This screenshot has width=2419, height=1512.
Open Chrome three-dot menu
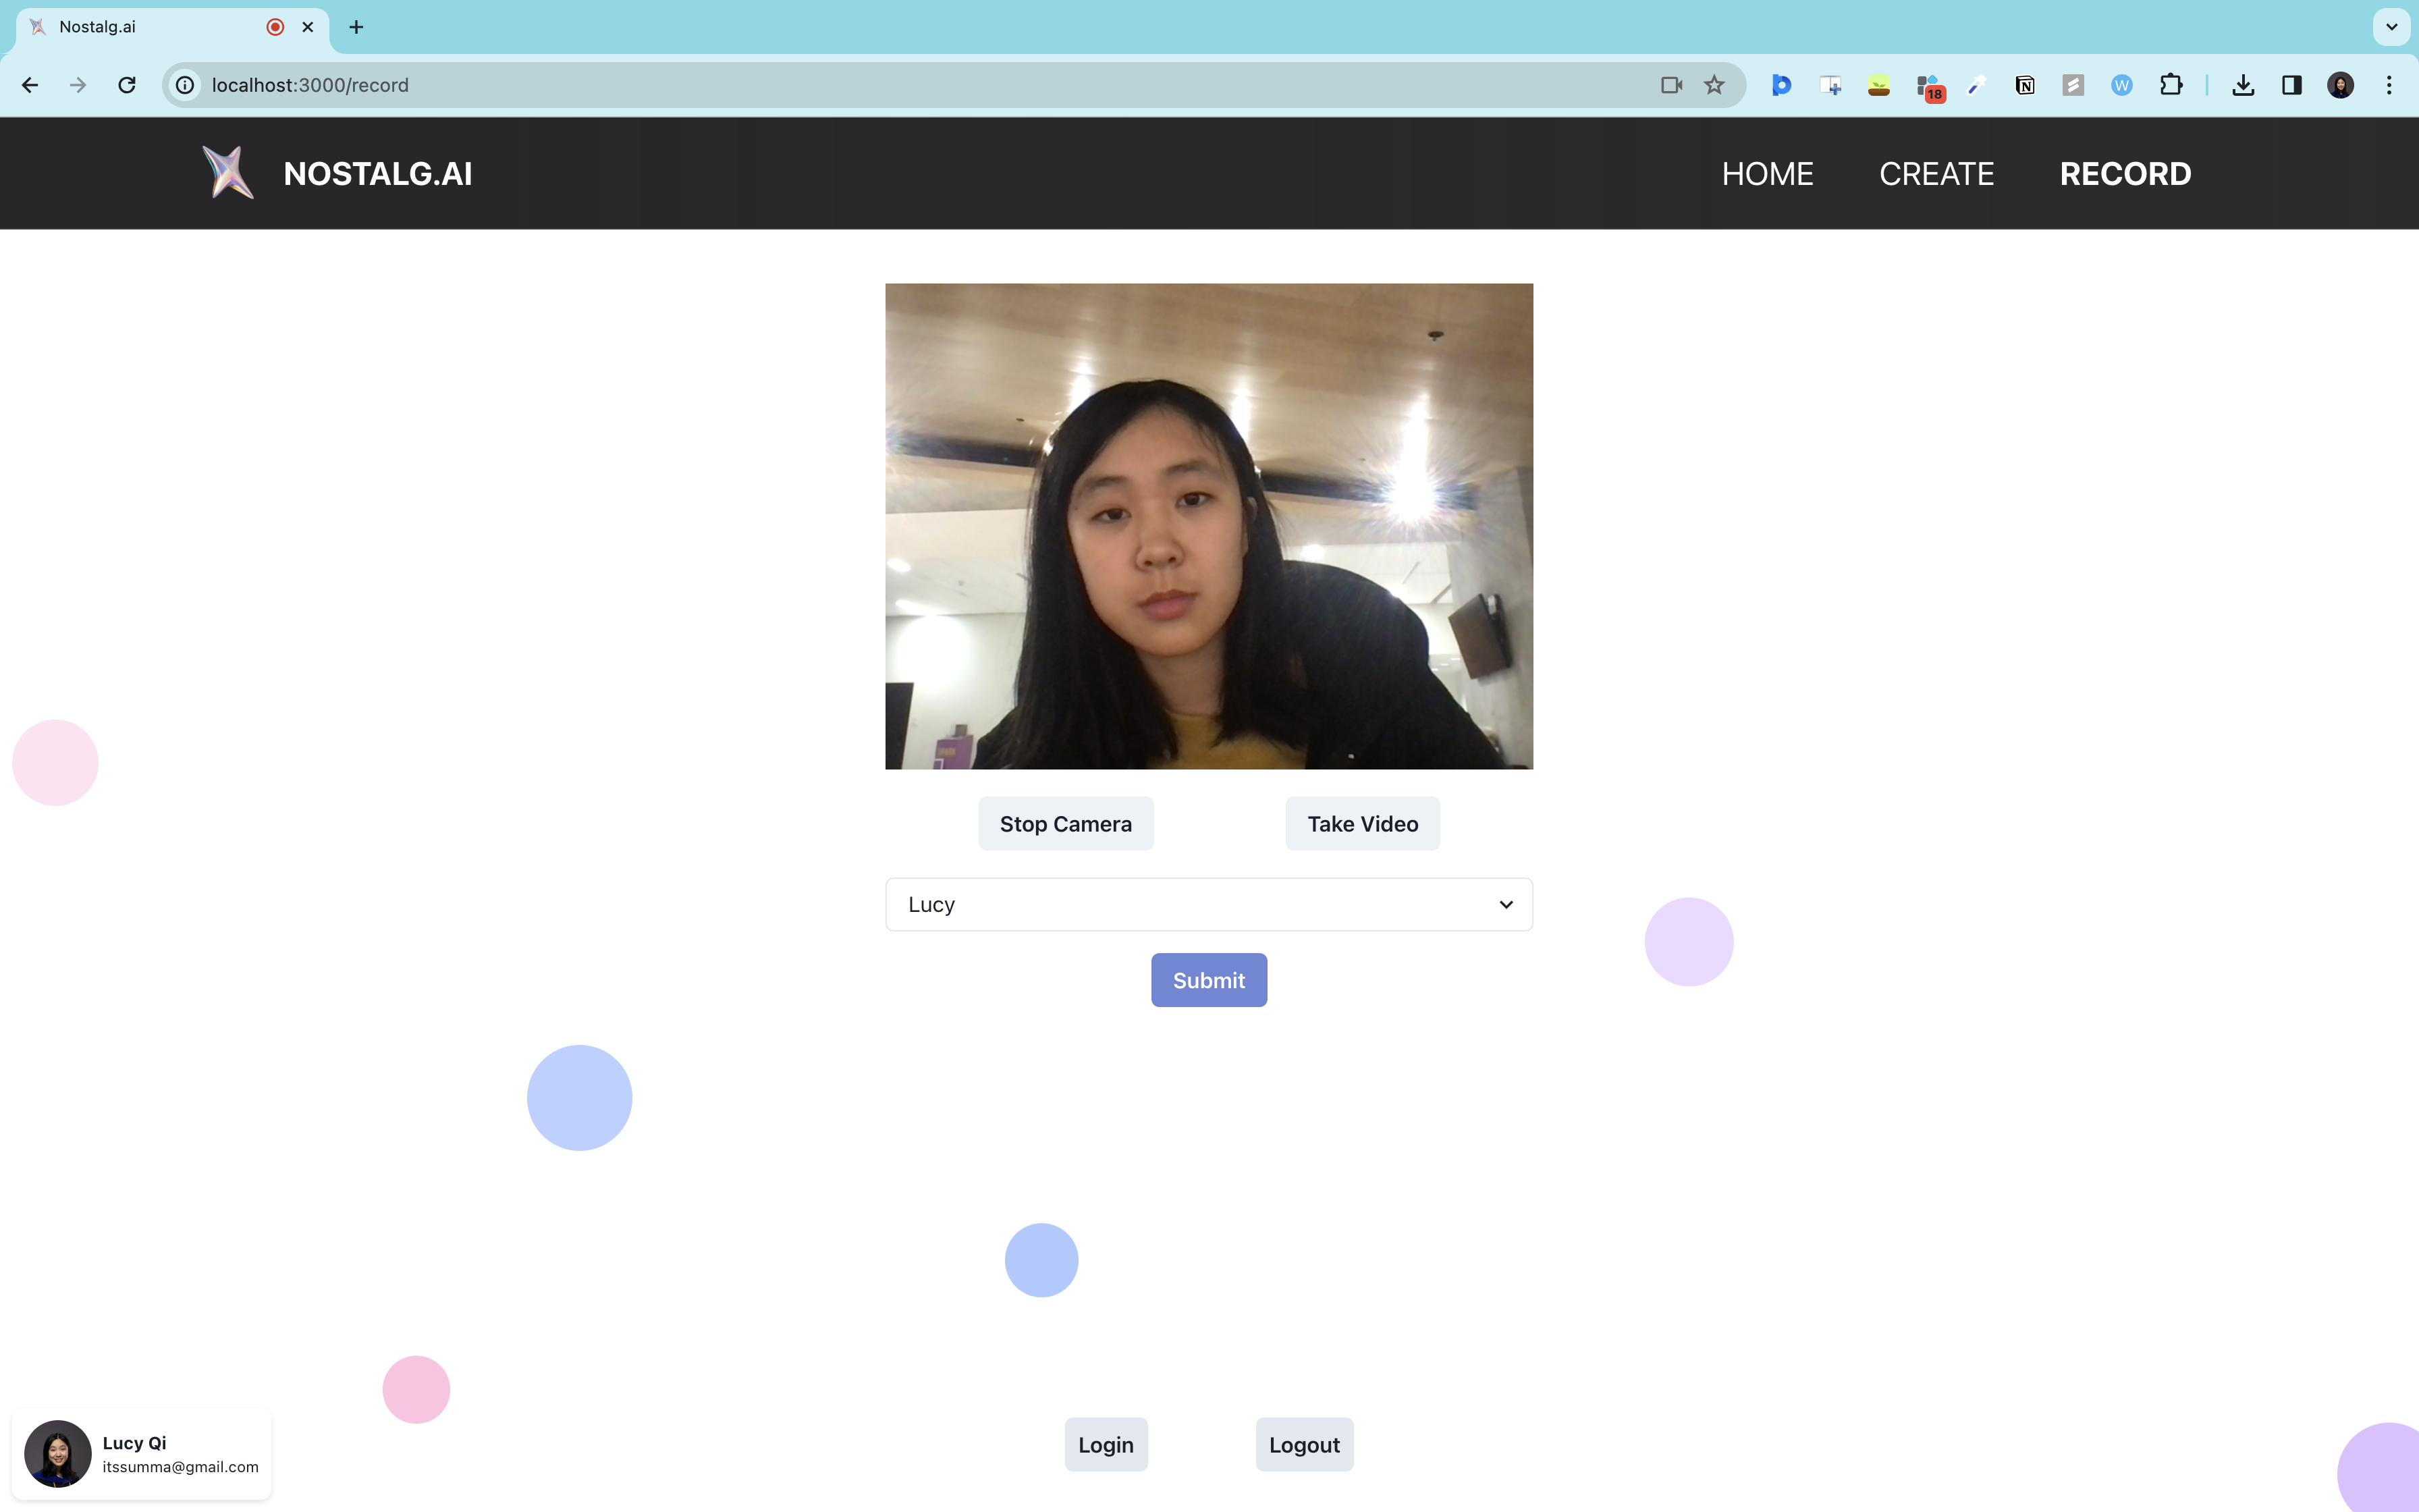click(x=2389, y=85)
